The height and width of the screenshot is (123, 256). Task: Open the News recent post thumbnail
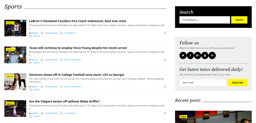[x=213, y=117]
